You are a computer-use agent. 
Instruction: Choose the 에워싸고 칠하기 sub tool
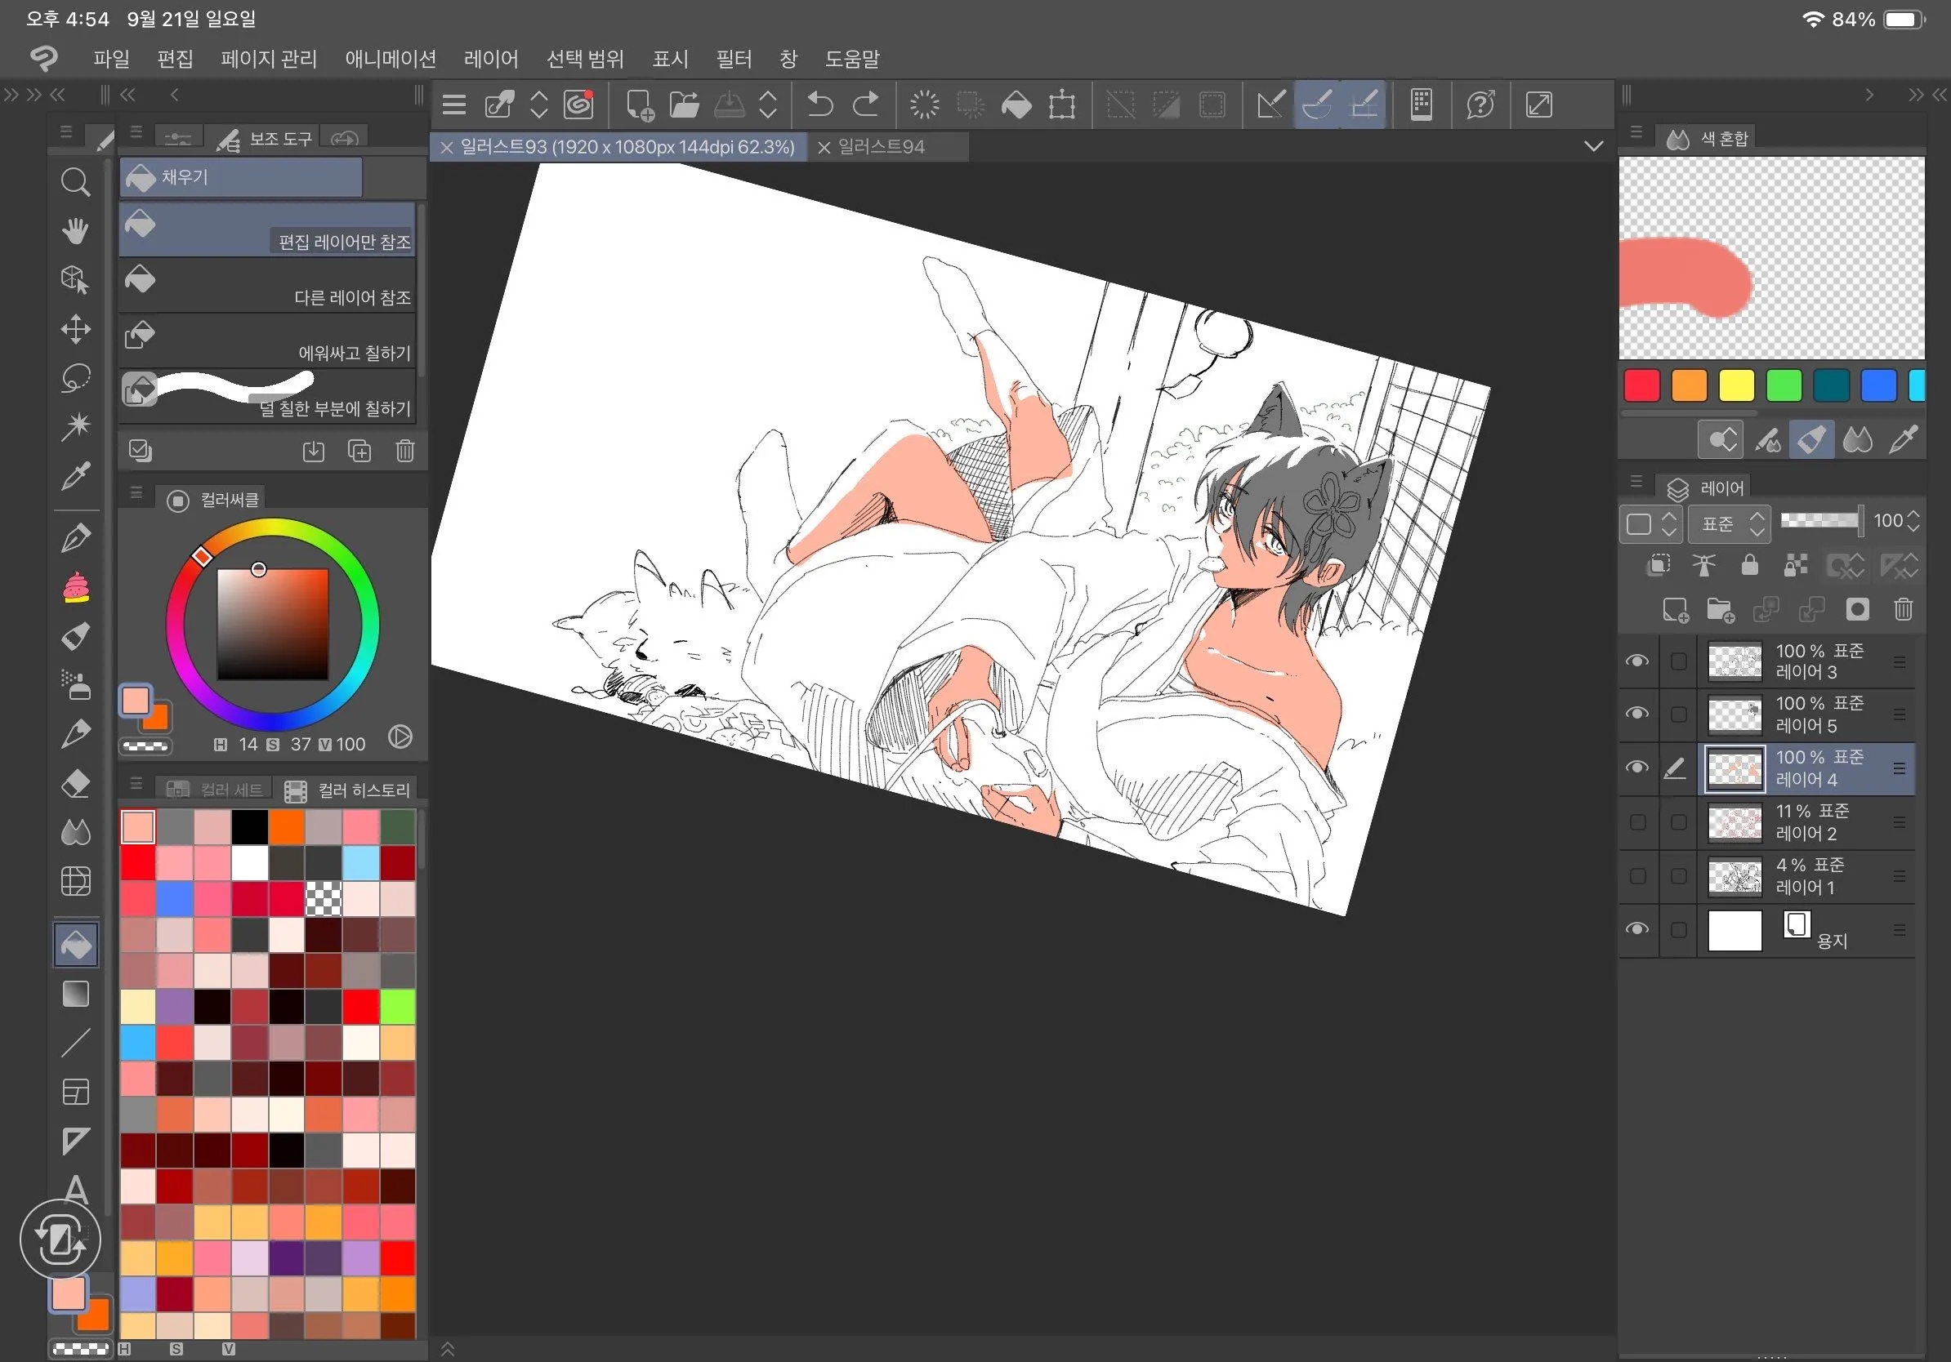[267, 341]
